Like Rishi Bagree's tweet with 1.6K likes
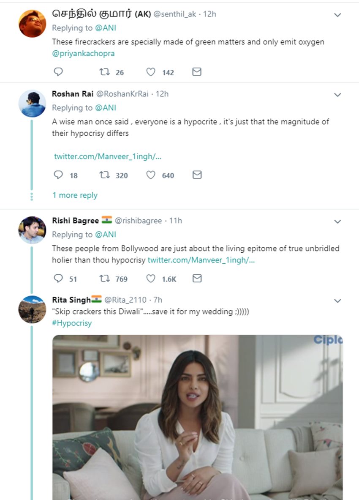Viewport: 359px width, 500px height. point(151,279)
